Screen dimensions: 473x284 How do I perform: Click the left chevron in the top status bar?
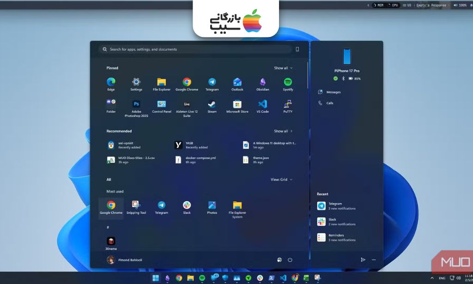click(x=368, y=5)
